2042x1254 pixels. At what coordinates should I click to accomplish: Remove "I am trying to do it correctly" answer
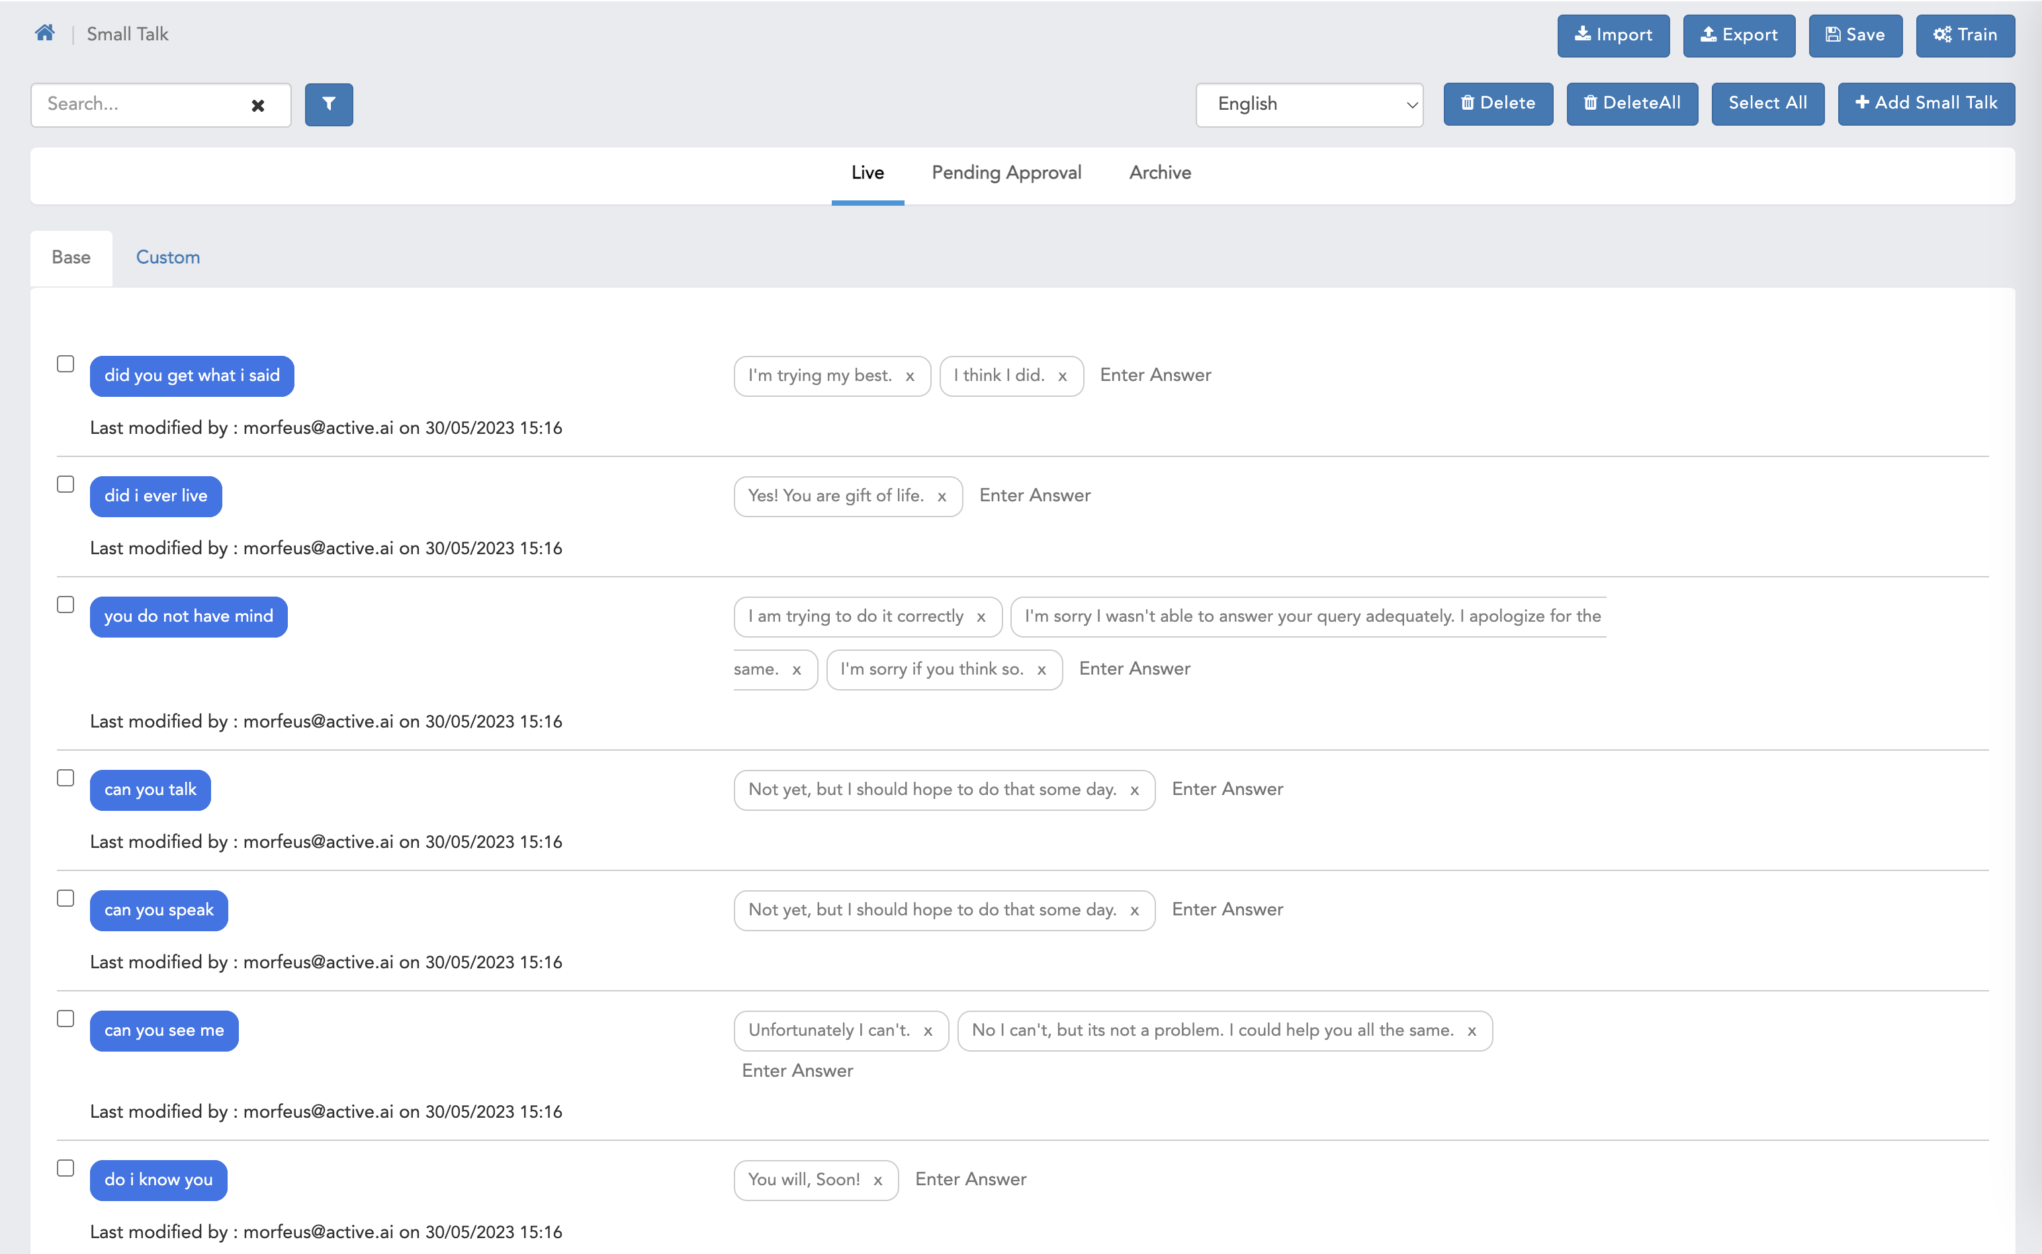click(981, 617)
